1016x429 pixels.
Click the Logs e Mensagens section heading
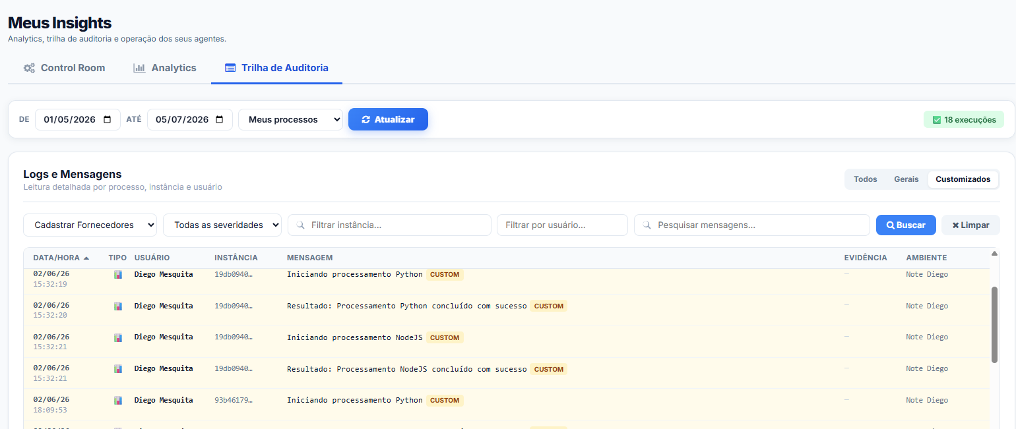pos(73,175)
